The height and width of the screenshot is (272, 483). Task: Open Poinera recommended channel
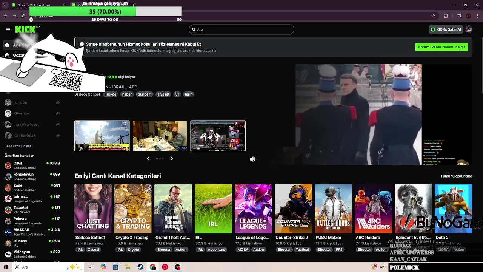point(32,221)
